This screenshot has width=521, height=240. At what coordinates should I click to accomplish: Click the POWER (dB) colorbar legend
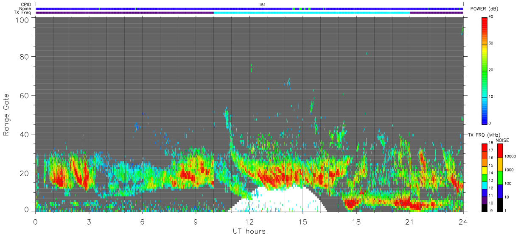tap(484, 70)
